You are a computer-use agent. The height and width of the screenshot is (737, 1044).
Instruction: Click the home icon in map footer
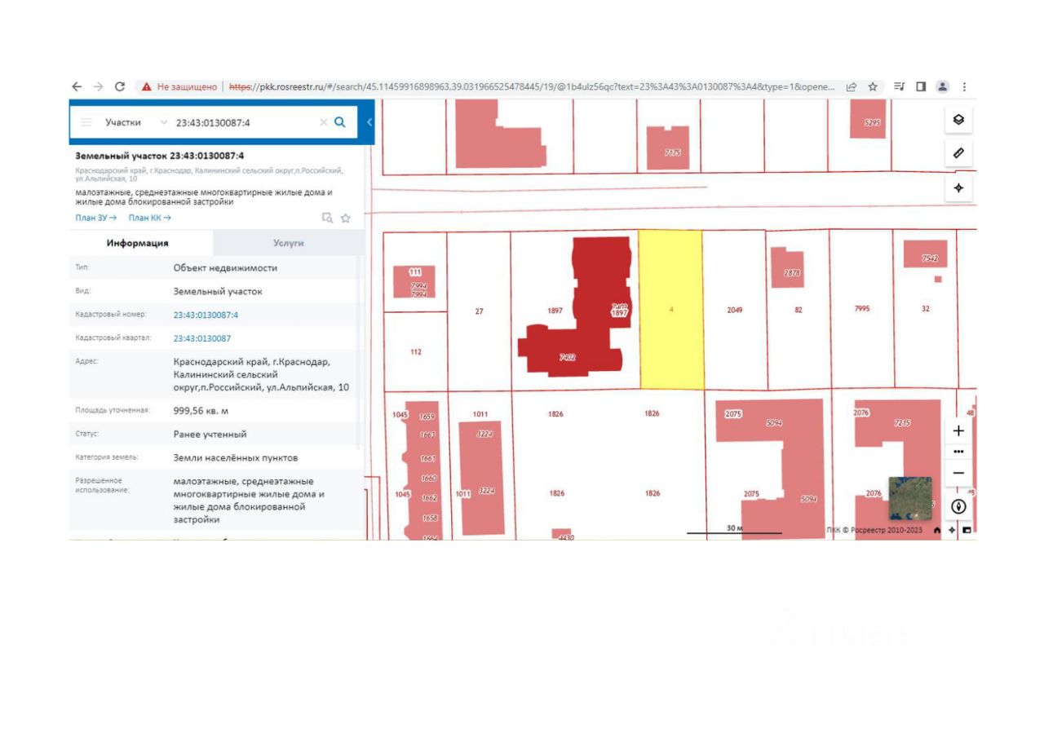(937, 530)
